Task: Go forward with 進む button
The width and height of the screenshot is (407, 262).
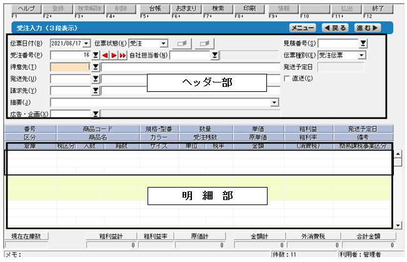Action: pyautogui.click(x=368, y=28)
